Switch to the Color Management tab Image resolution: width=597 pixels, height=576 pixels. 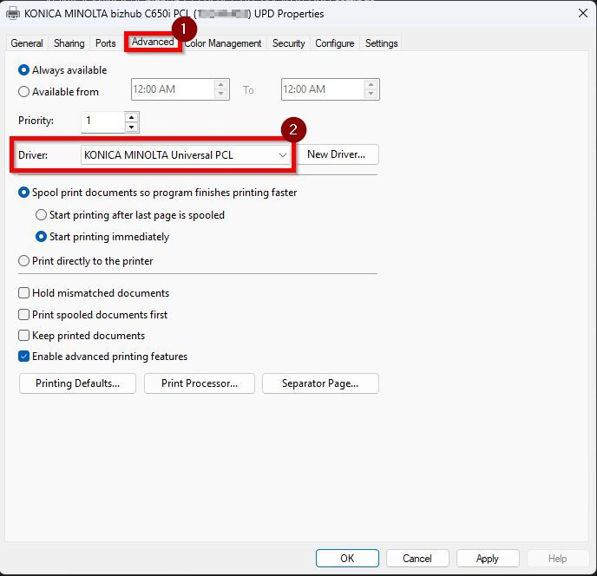(x=223, y=43)
